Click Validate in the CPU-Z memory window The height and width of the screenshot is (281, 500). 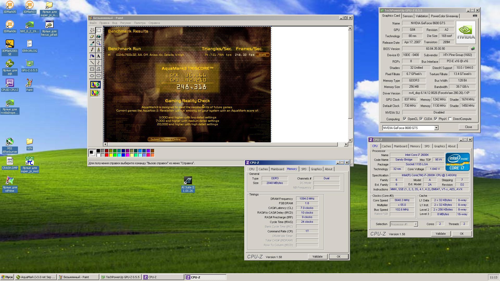tap(317, 257)
